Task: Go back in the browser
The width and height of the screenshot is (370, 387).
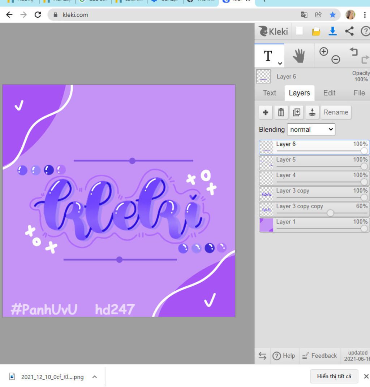Action: point(9,15)
